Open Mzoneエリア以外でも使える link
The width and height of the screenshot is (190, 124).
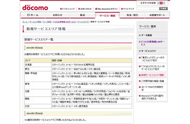click(x=152, y=97)
